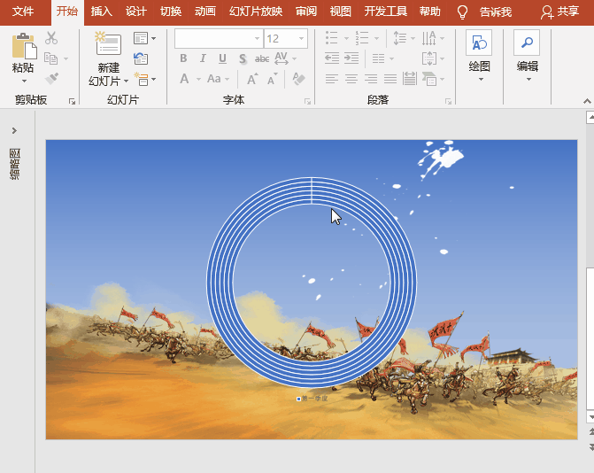Switch to the Animations tab (动画)

click(205, 12)
